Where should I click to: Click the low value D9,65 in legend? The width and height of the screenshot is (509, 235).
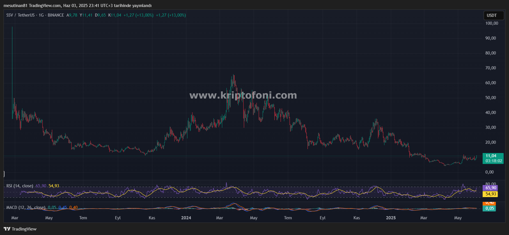point(100,15)
